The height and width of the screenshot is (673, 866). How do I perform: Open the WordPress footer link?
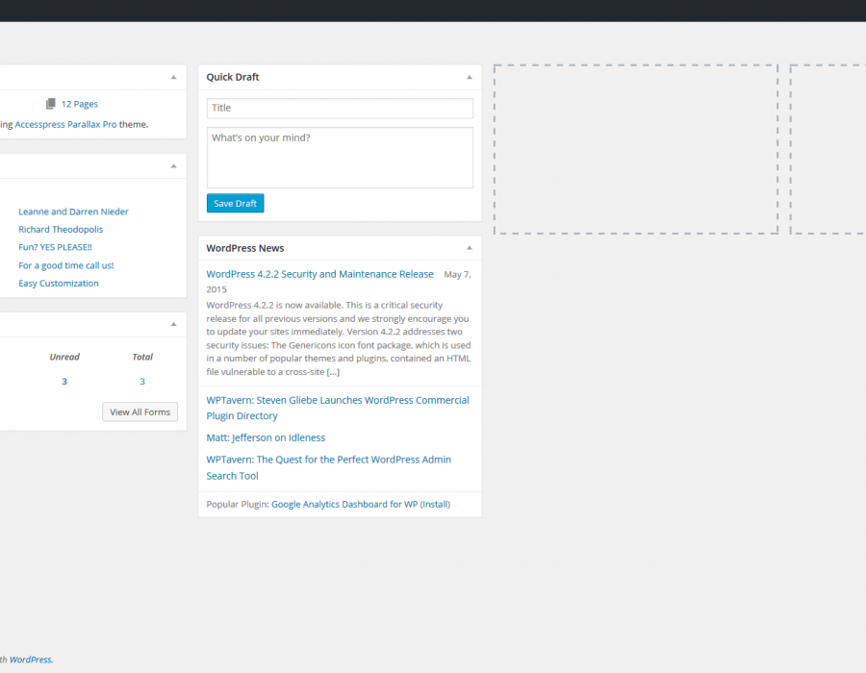tap(32, 660)
